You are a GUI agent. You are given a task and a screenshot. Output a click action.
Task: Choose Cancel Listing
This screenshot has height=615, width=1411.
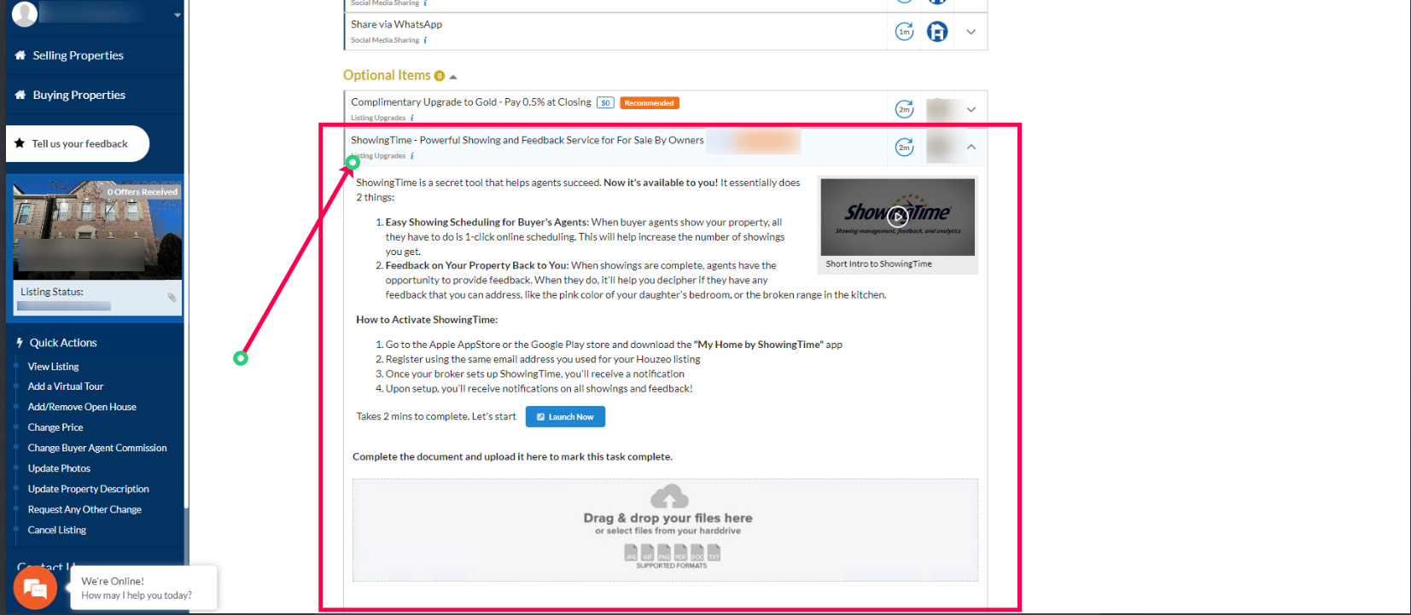pos(57,530)
